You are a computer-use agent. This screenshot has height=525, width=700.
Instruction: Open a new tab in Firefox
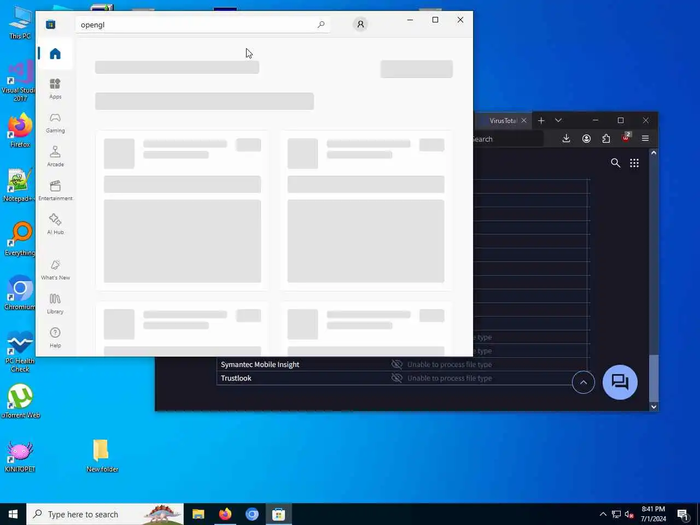tap(541, 120)
